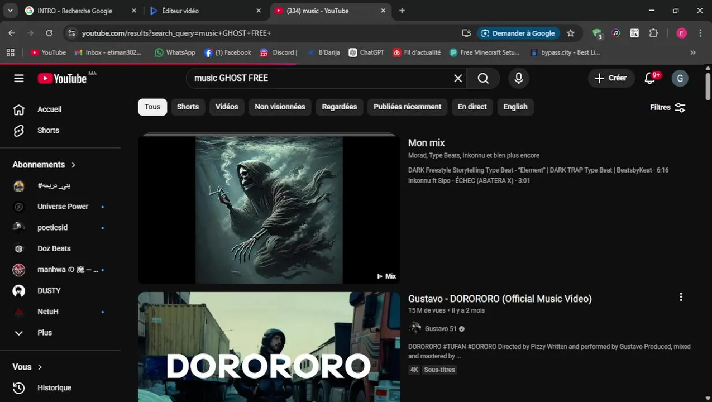Expand the Vous section
This screenshot has width=712, height=402.
pos(27,367)
